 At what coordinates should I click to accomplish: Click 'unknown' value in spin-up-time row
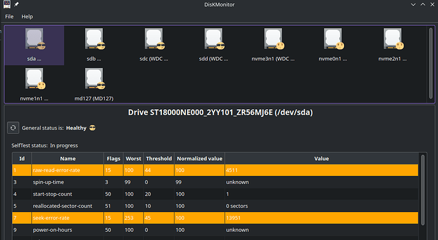click(x=237, y=182)
